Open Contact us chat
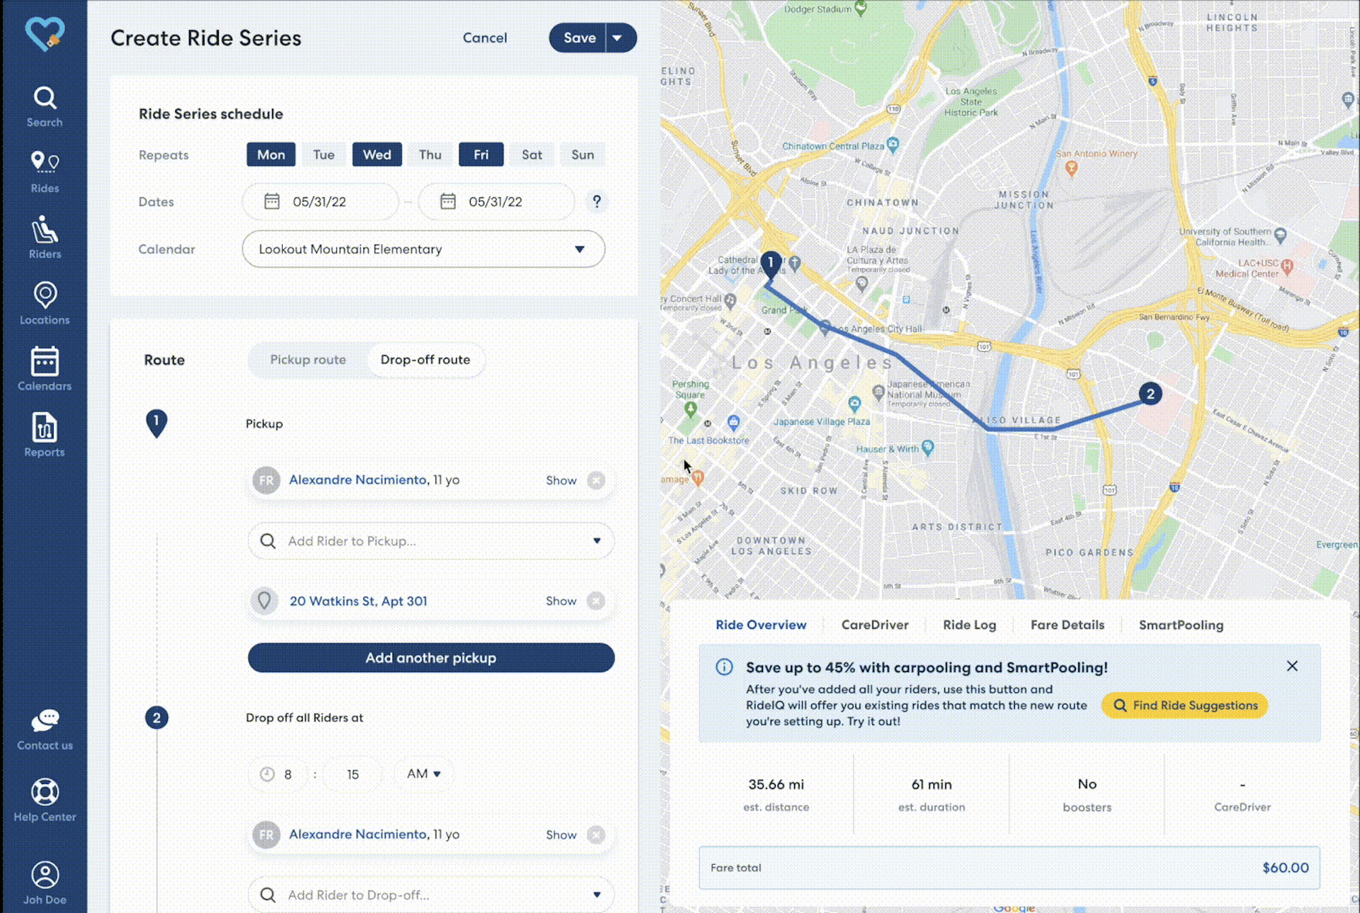Viewport: 1360px width, 913px height. [45, 730]
